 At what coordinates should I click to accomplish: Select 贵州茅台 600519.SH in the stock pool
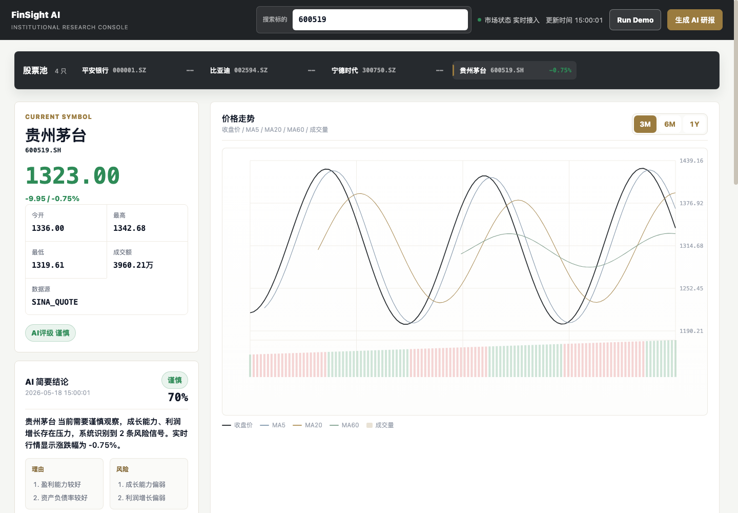pyautogui.click(x=515, y=70)
